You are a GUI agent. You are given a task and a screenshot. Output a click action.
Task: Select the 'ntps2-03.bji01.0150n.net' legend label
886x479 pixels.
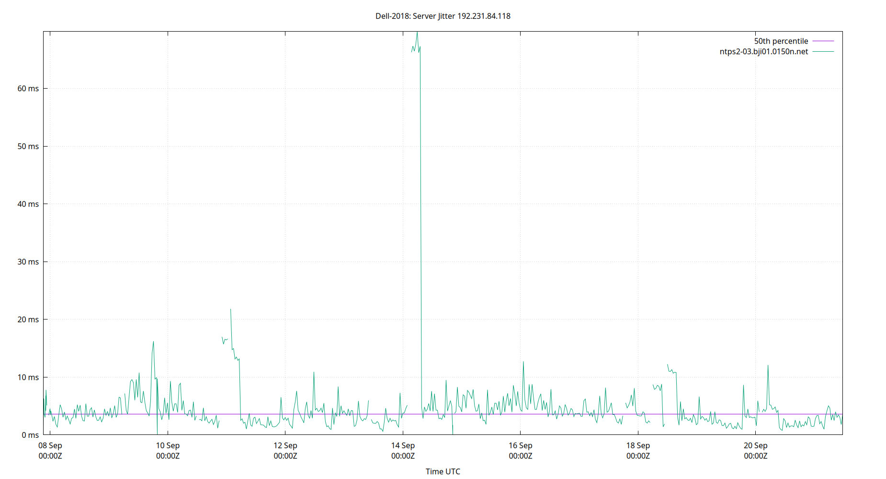click(x=763, y=51)
